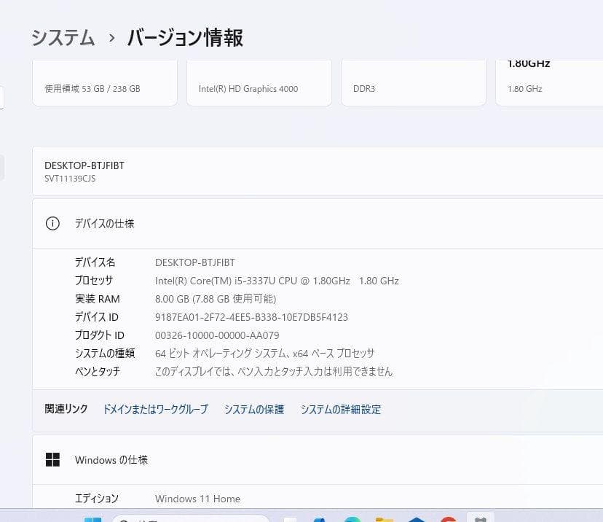Open the Intel HD Graphics 4000 card

259,82
